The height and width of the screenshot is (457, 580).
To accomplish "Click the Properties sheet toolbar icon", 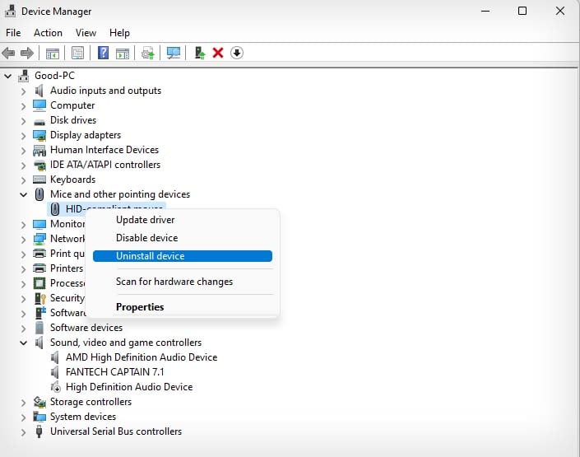I will click(x=77, y=54).
